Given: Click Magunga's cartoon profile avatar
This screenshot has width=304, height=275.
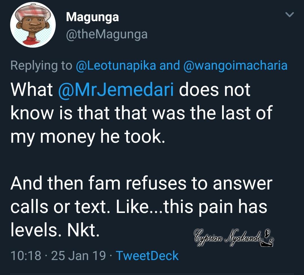Looking at the screenshot, I should [x=33, y=25].
